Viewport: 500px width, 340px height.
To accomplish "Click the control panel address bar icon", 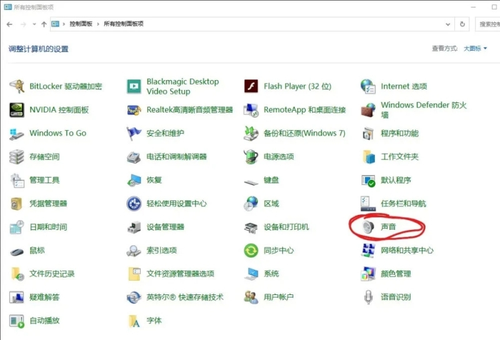I will click(56, 24).
